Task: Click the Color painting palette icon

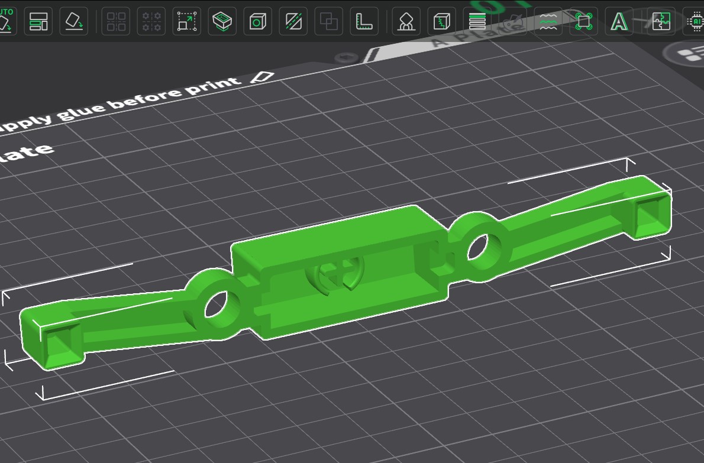Action: 513,21
